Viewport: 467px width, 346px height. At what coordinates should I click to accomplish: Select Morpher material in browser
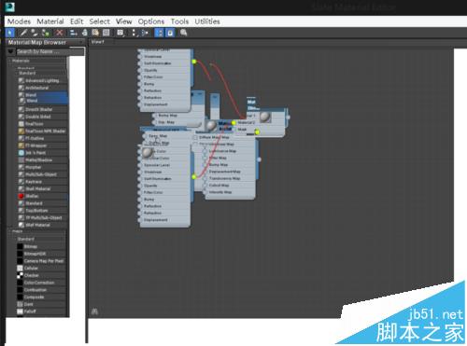pos(42,167)
